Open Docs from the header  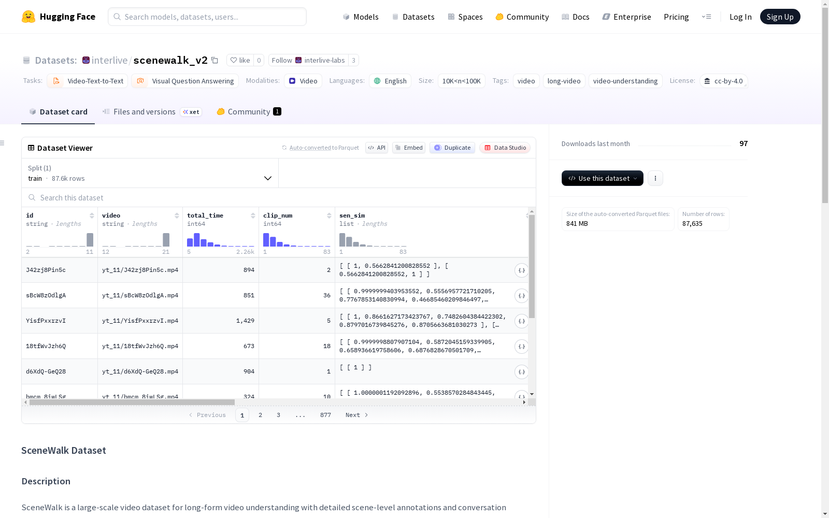coord(575,17)
